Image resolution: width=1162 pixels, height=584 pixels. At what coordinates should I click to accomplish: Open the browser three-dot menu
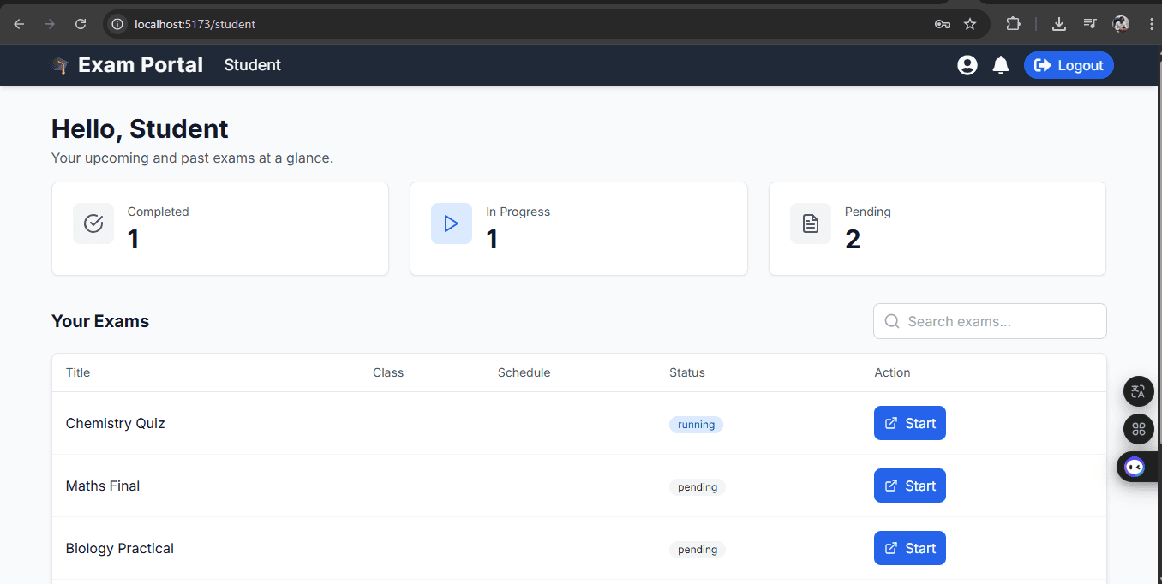(x=1151, y=24)
